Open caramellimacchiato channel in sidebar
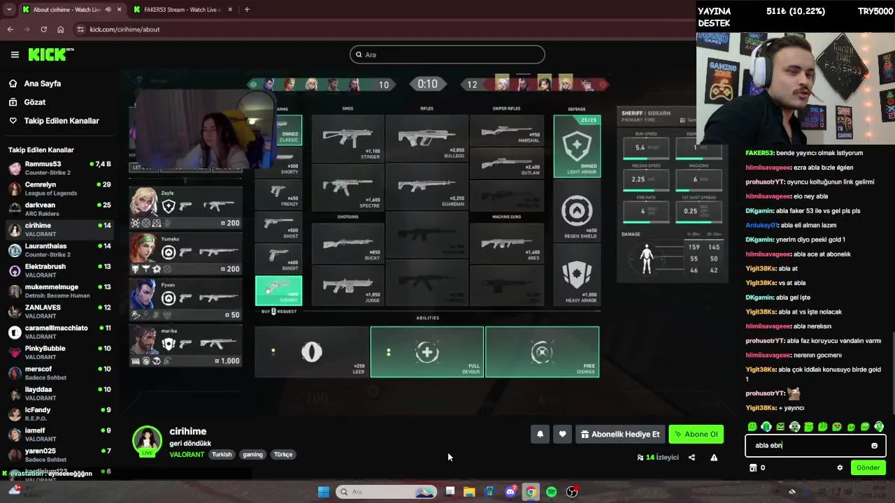The image size is (895, 503). (x=59, y=332)
